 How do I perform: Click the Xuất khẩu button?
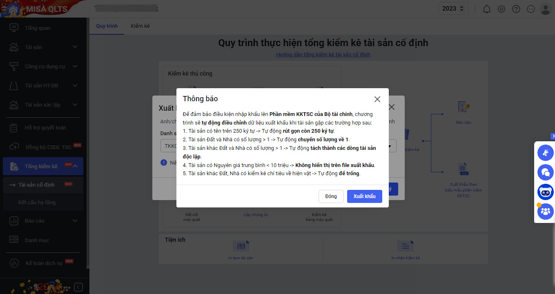[x=364, y=196]
